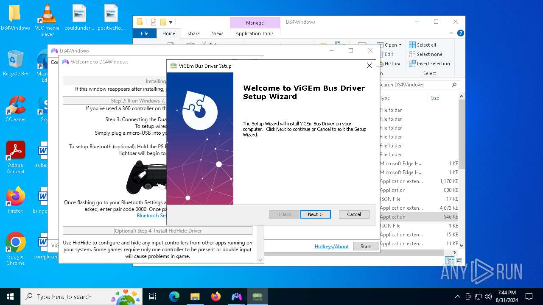Viewport: 543px width, 305px height.
Task: Open the Windows Start menu
Action: pyautogui.click(x=10, y=297)
